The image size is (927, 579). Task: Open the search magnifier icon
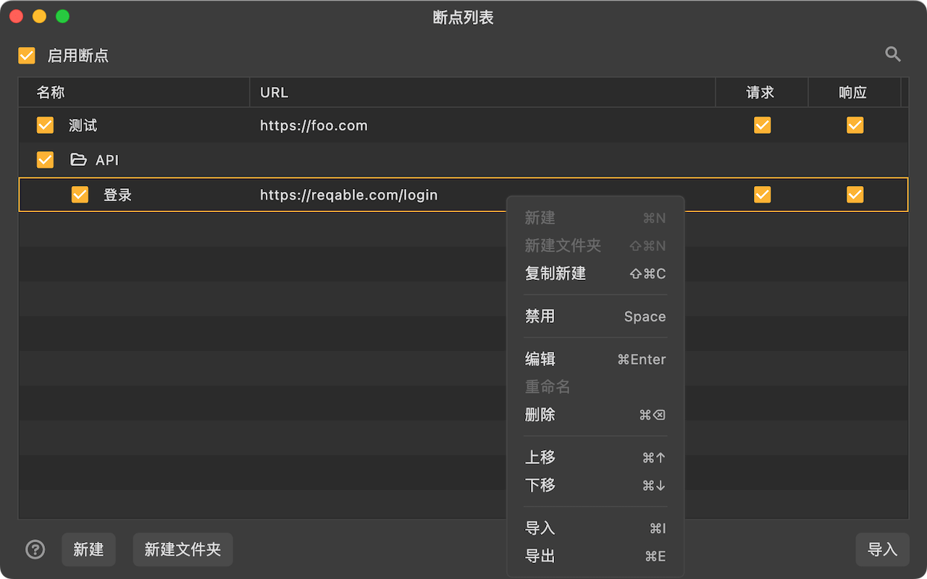click(x=893, y=54)
